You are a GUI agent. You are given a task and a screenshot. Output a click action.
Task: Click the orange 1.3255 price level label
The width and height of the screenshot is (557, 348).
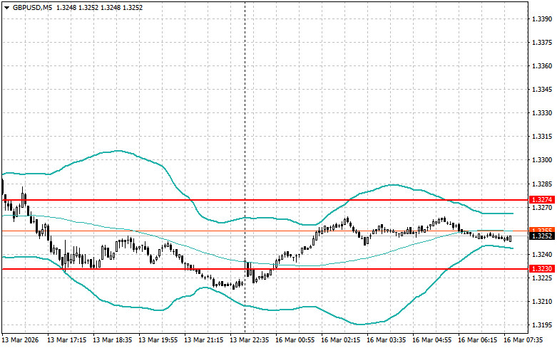point(542,230)
